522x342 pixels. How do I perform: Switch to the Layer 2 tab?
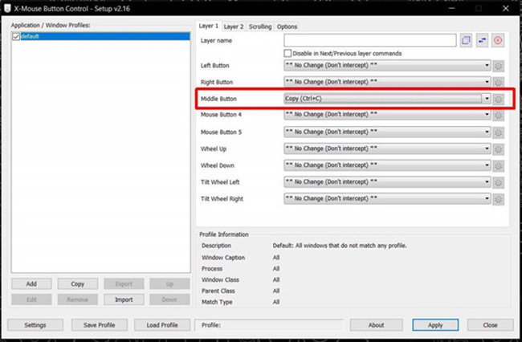coord(234,26)
